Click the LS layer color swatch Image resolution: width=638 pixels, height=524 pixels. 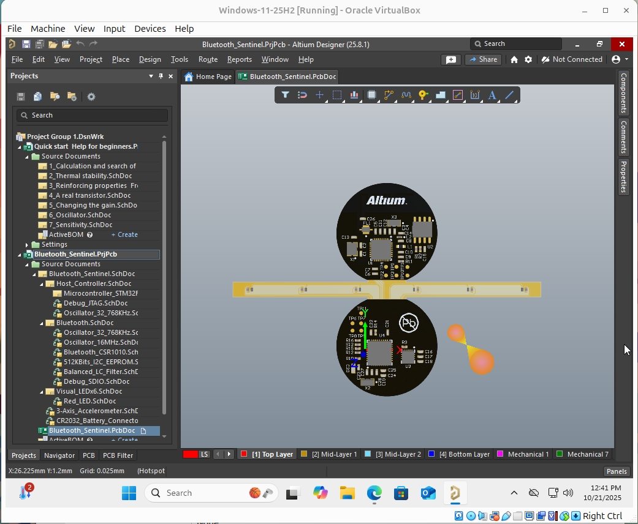(x=192, y=454)
